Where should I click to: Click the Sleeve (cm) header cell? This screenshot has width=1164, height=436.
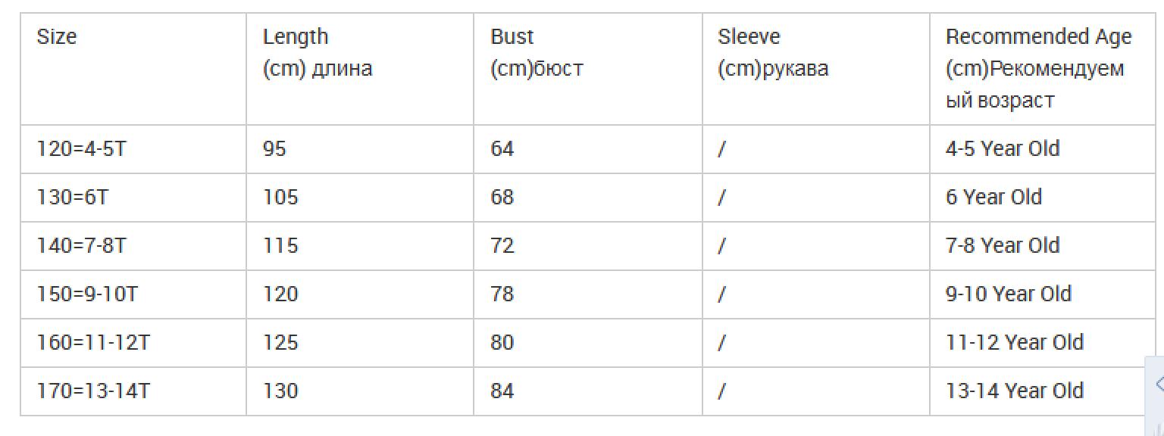[x=816, y=69]
